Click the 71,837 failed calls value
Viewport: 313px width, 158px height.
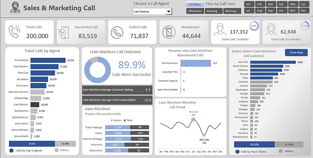click(139, 36)
